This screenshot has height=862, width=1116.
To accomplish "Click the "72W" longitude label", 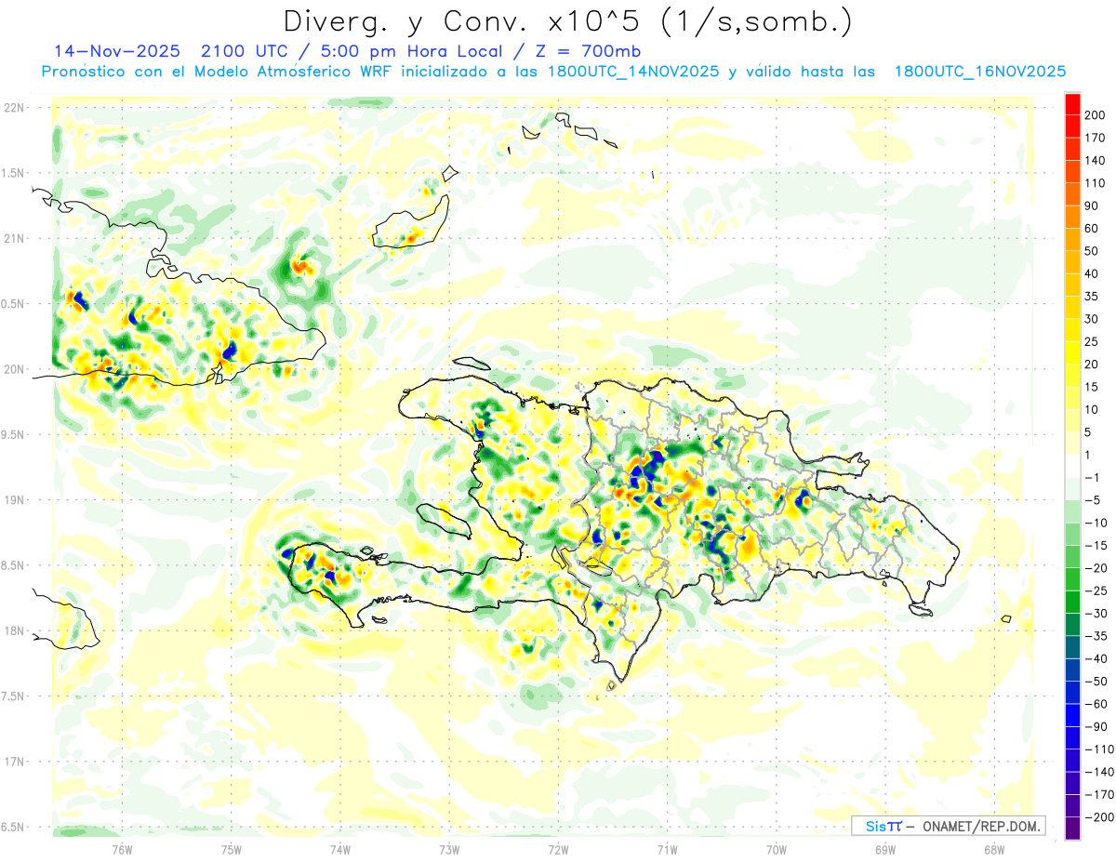I will 558,849.
